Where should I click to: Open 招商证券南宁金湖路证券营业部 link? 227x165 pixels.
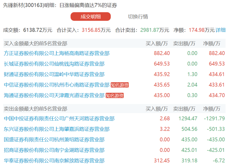coord(54,150)
